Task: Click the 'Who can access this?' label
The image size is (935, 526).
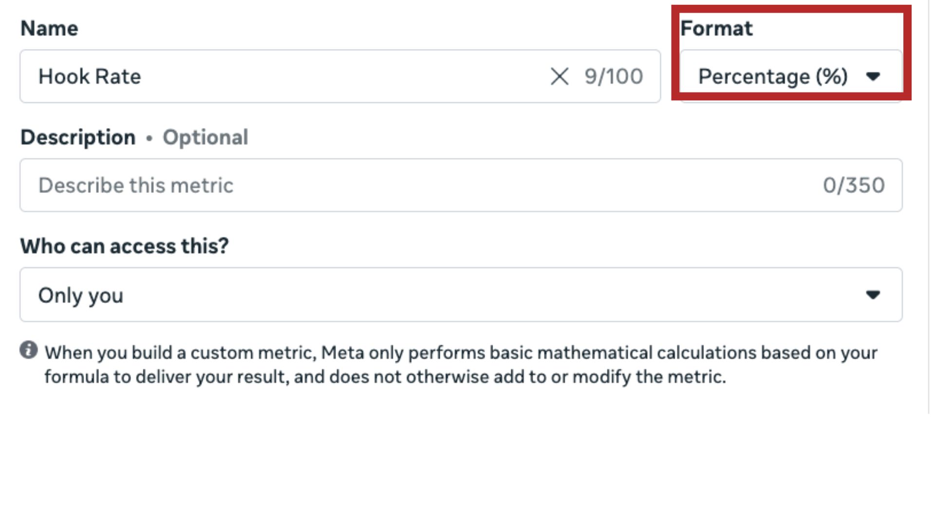Action: (124, 246)
